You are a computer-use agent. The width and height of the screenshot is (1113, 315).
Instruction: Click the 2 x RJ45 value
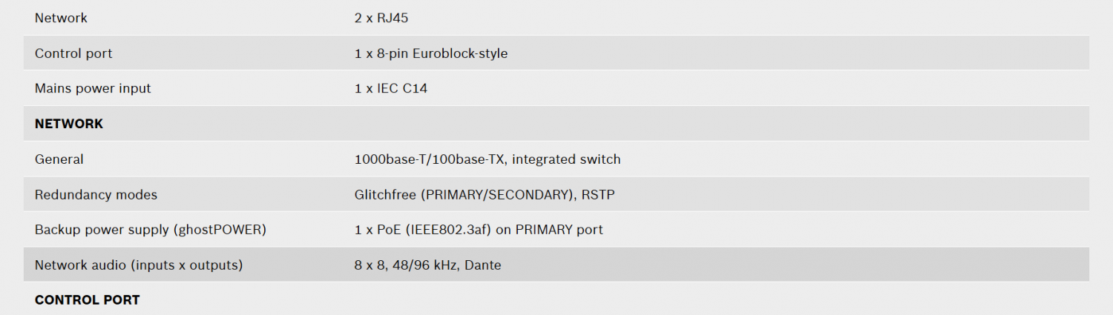click(381, 18)
